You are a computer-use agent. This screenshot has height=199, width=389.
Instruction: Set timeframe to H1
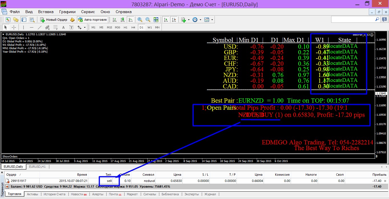pos(125,27)
